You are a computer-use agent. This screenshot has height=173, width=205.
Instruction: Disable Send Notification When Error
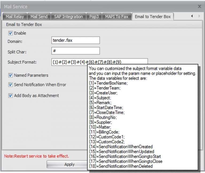pos(11,85)
